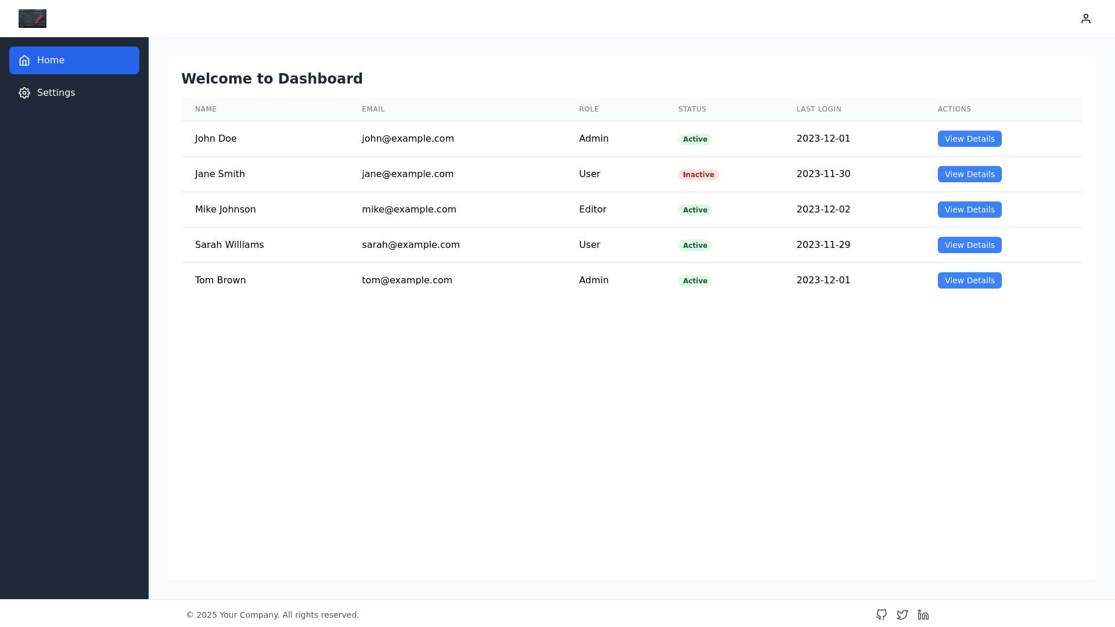Click Jane Smith's Inactive status badge
The image size is (1115, 627).
click(x=698, y=175)
